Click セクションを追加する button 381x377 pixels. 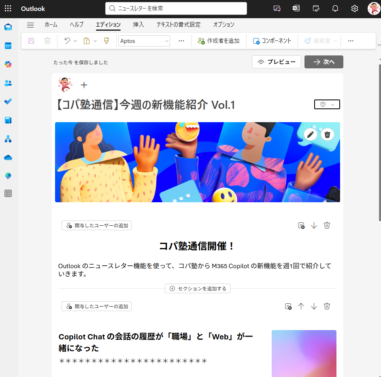pos(198,288)
